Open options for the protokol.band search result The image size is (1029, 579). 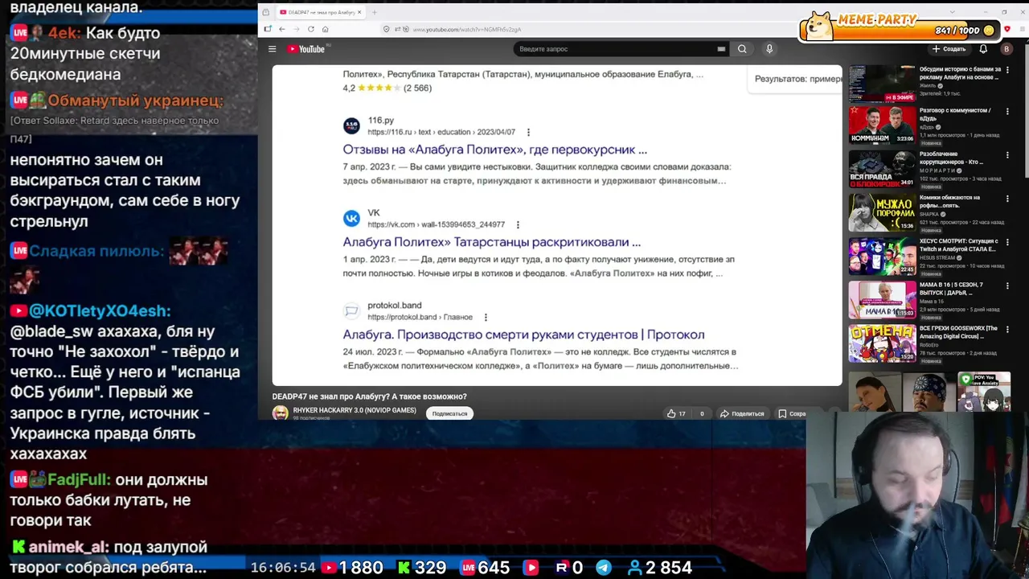tap(486, 317)
